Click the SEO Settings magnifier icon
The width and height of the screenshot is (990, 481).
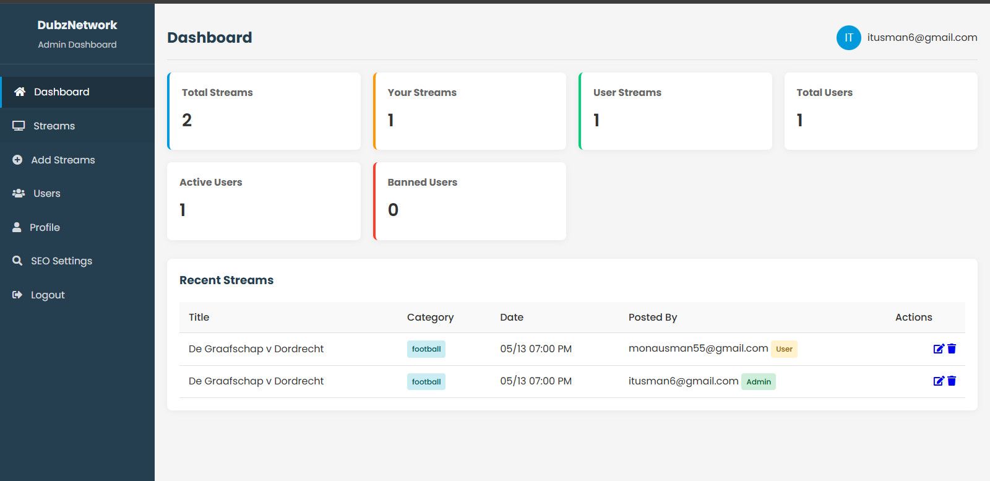(x=17, y=261)
